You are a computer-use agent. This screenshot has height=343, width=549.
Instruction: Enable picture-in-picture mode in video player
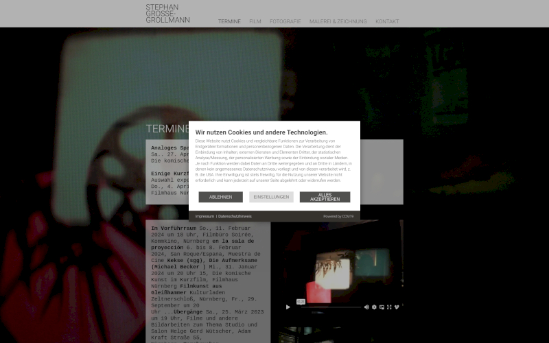pyautogui.click(x=382, y=307)
